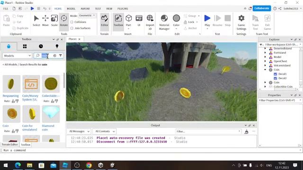This screenshot has height=170, width=303.
Task: Open the Toolbox Inventory grid tab
Action: click(x=25, y=46)
